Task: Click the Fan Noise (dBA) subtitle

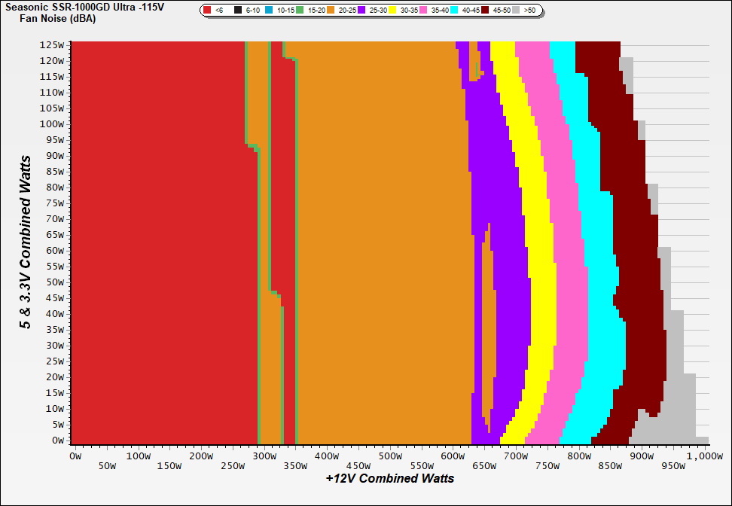Action: click(x=56, y=18)
